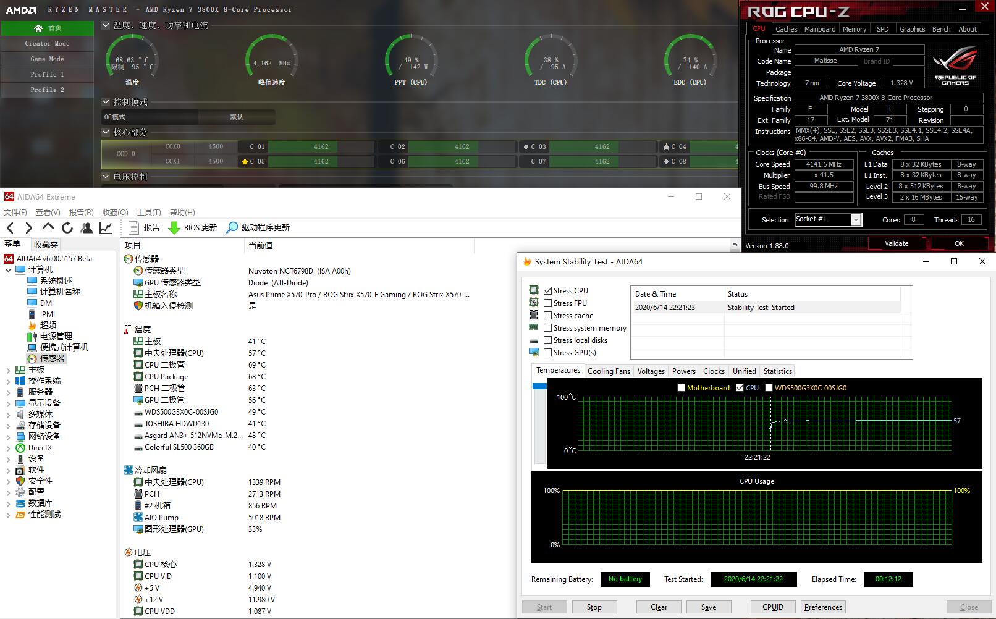Click the blue graph position slider indicator
The height and width of the screenshot is (619, 996).
[539, 386]
